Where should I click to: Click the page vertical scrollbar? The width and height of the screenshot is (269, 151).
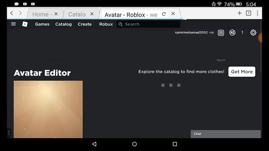click(x=261, y=46)
